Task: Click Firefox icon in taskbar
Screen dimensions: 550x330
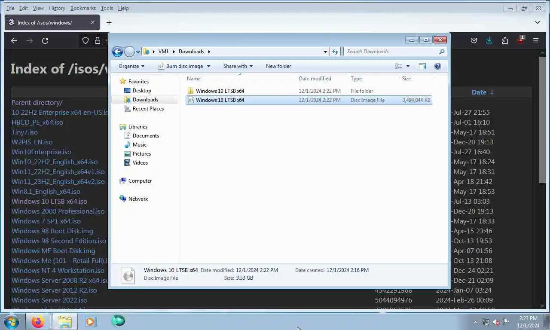Action: [38, 321]
